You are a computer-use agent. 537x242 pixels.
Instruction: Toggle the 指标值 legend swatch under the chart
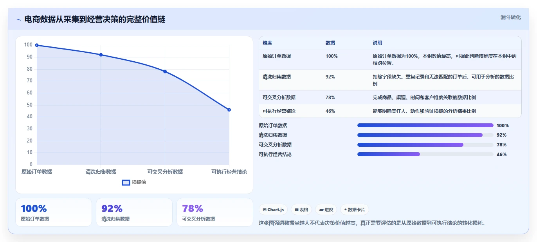click(x=126, y=182)
